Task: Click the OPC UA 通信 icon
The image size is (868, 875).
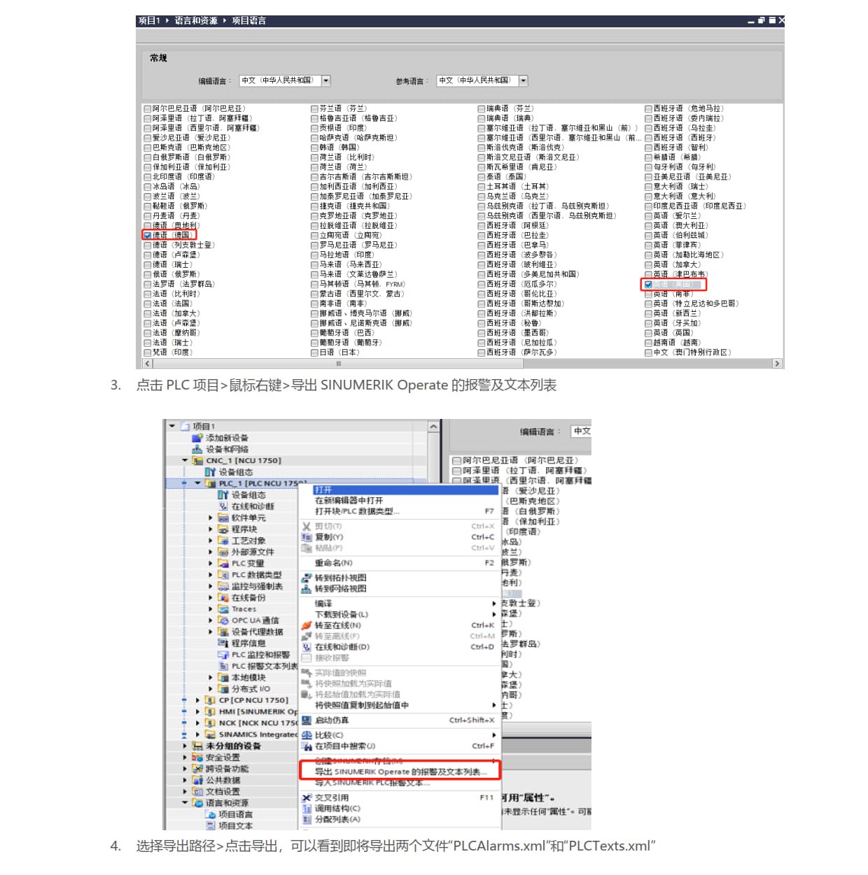Action: click(x=223, y=620)
